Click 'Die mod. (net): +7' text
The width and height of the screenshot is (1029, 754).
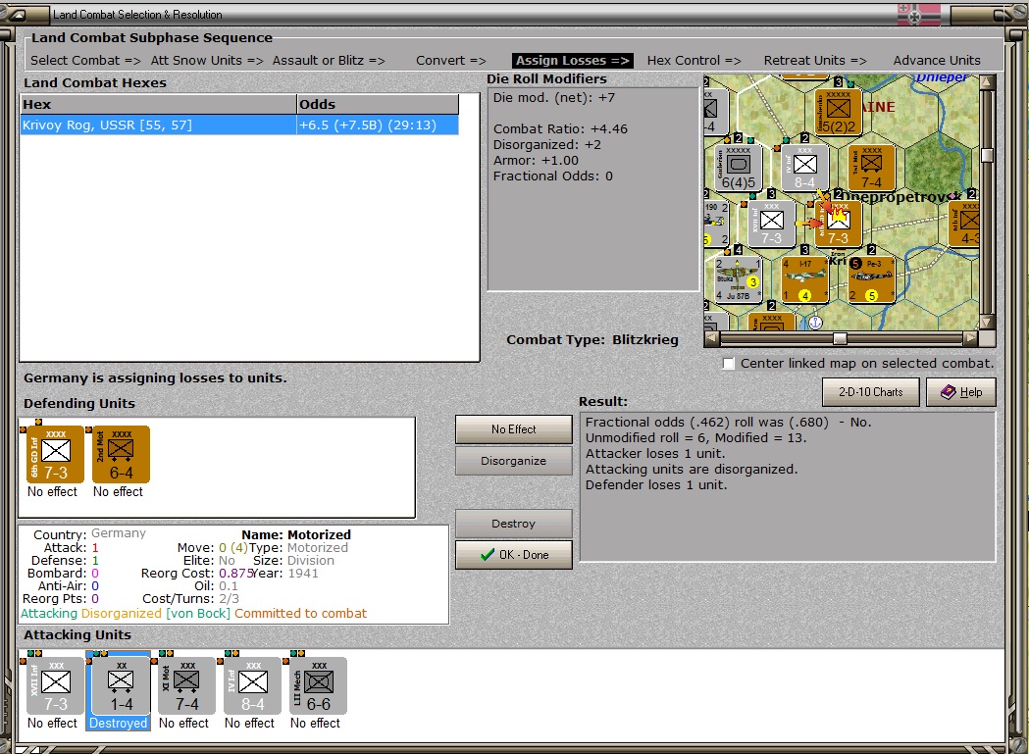554,98
